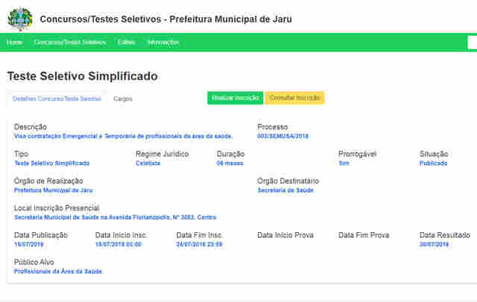Click Público Alvo value Profissionais da Área da Saúde
The image size is (477, 302).
coord(58,272)
